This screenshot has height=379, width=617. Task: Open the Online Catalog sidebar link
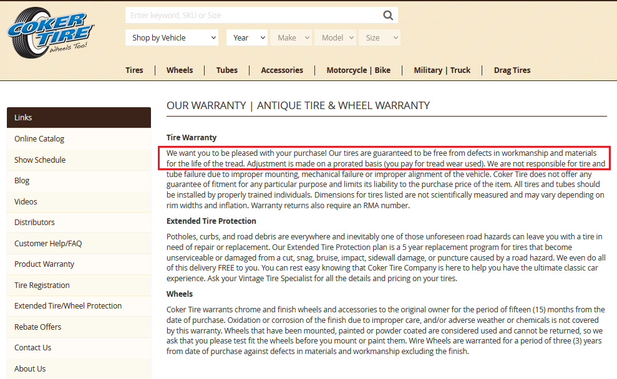click(x=39, y=139)
